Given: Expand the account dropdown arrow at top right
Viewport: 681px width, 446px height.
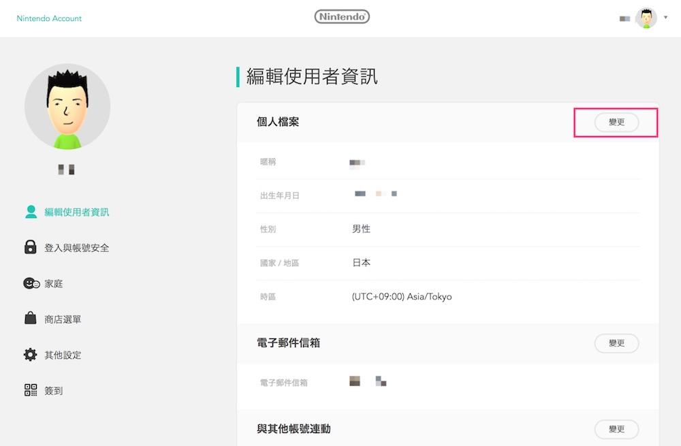Looking at the screenshot, I should 665,18.
